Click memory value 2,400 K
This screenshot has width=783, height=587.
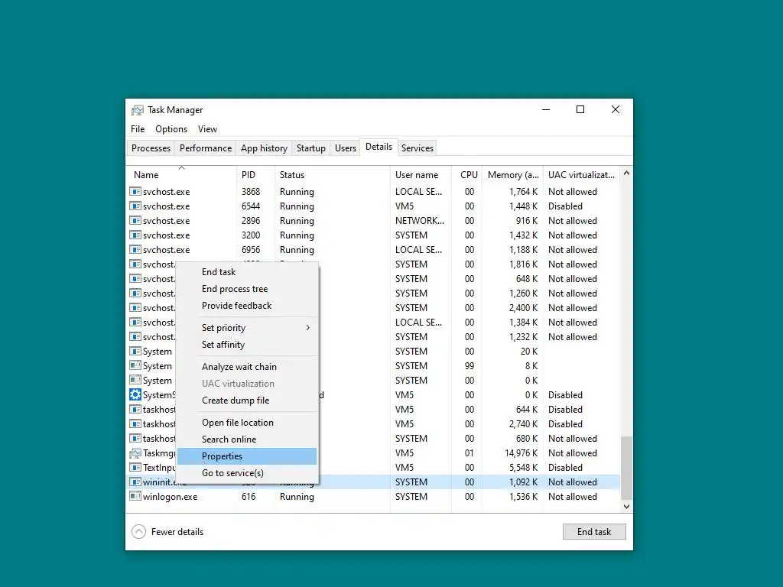tap(523, 308)
